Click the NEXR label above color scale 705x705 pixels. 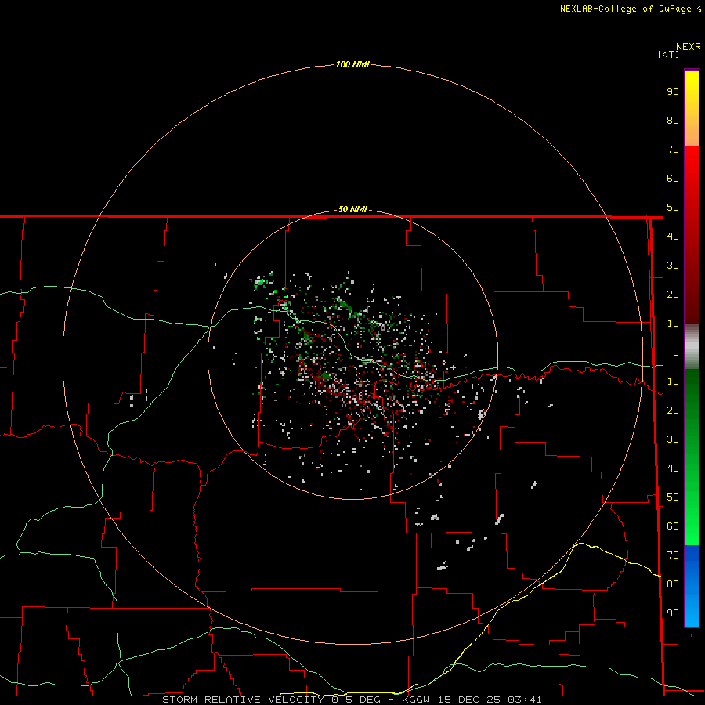pyautogui.click(x=689, y=47)
